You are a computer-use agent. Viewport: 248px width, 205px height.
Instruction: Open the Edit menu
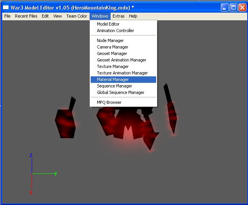click(x=45, y=16)
